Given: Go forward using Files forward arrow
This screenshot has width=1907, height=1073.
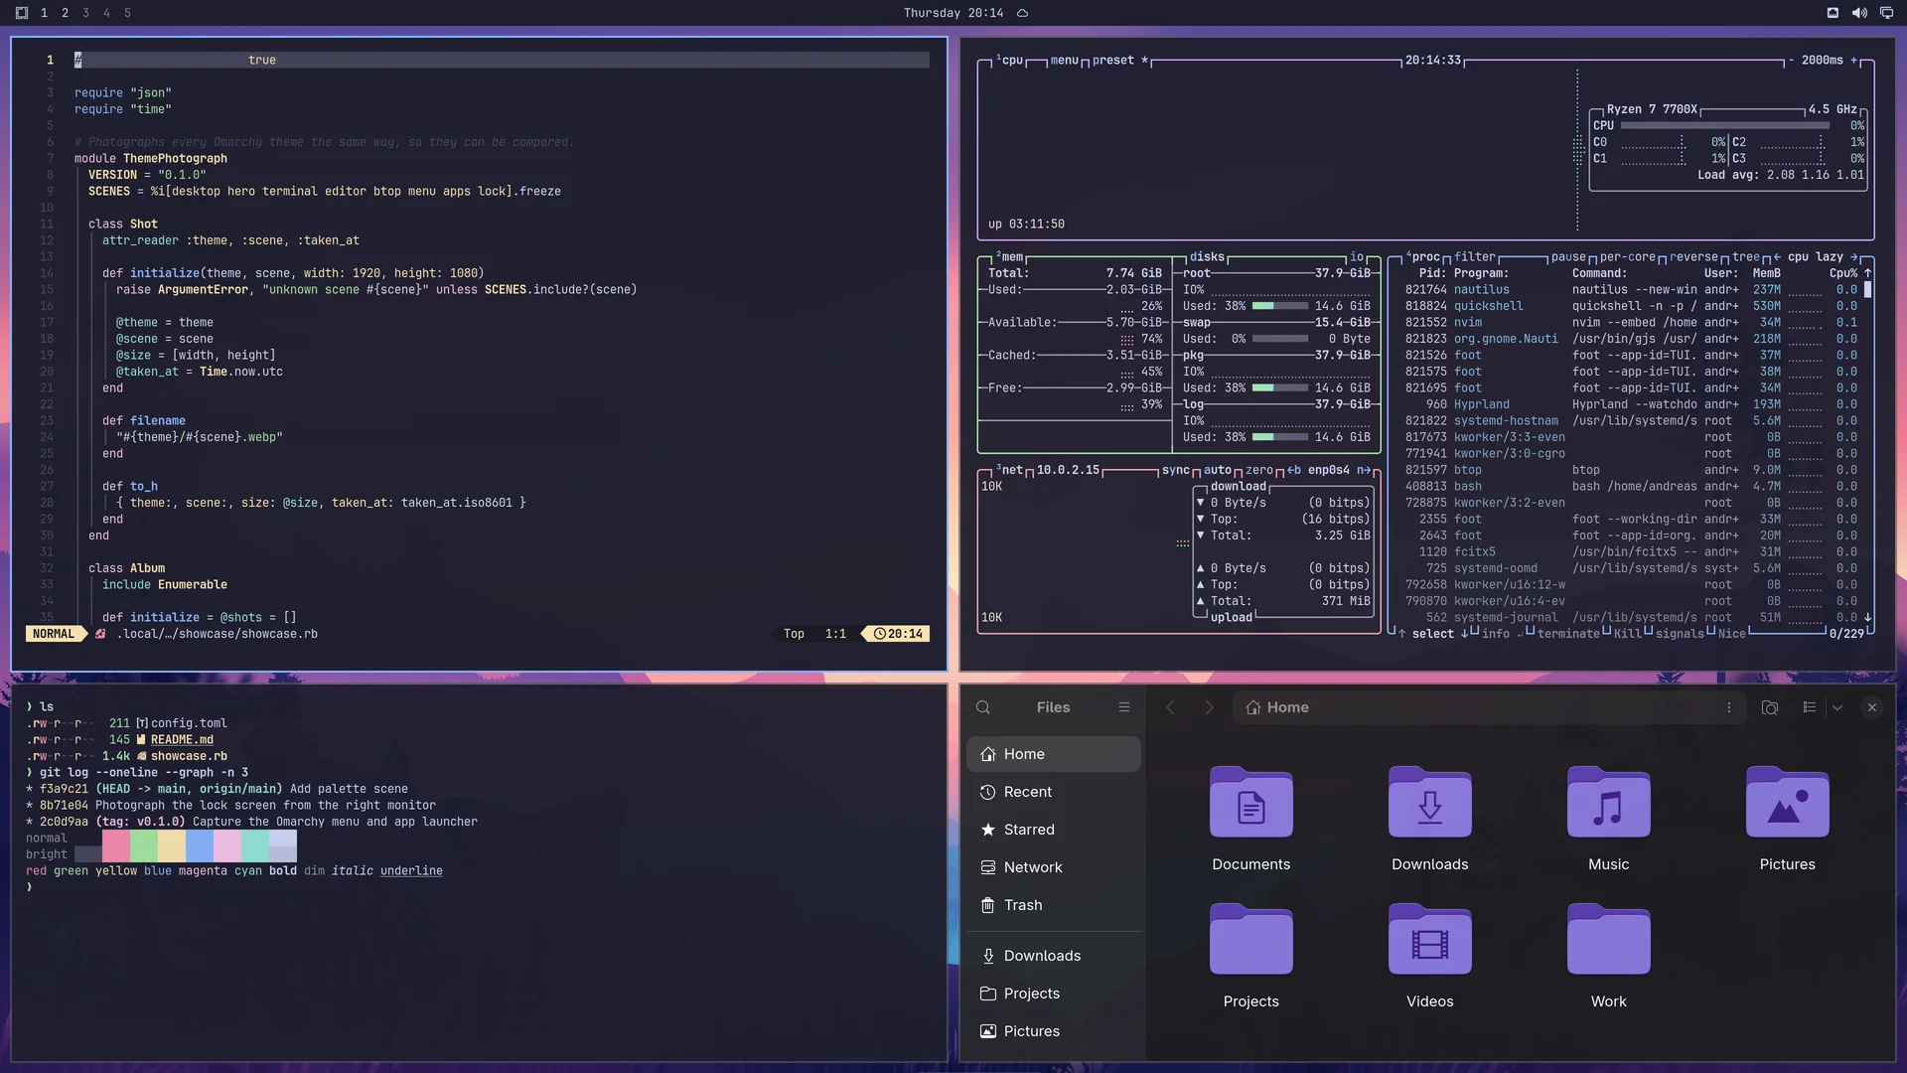Looking at the screenshot, I should [1209, 707].
